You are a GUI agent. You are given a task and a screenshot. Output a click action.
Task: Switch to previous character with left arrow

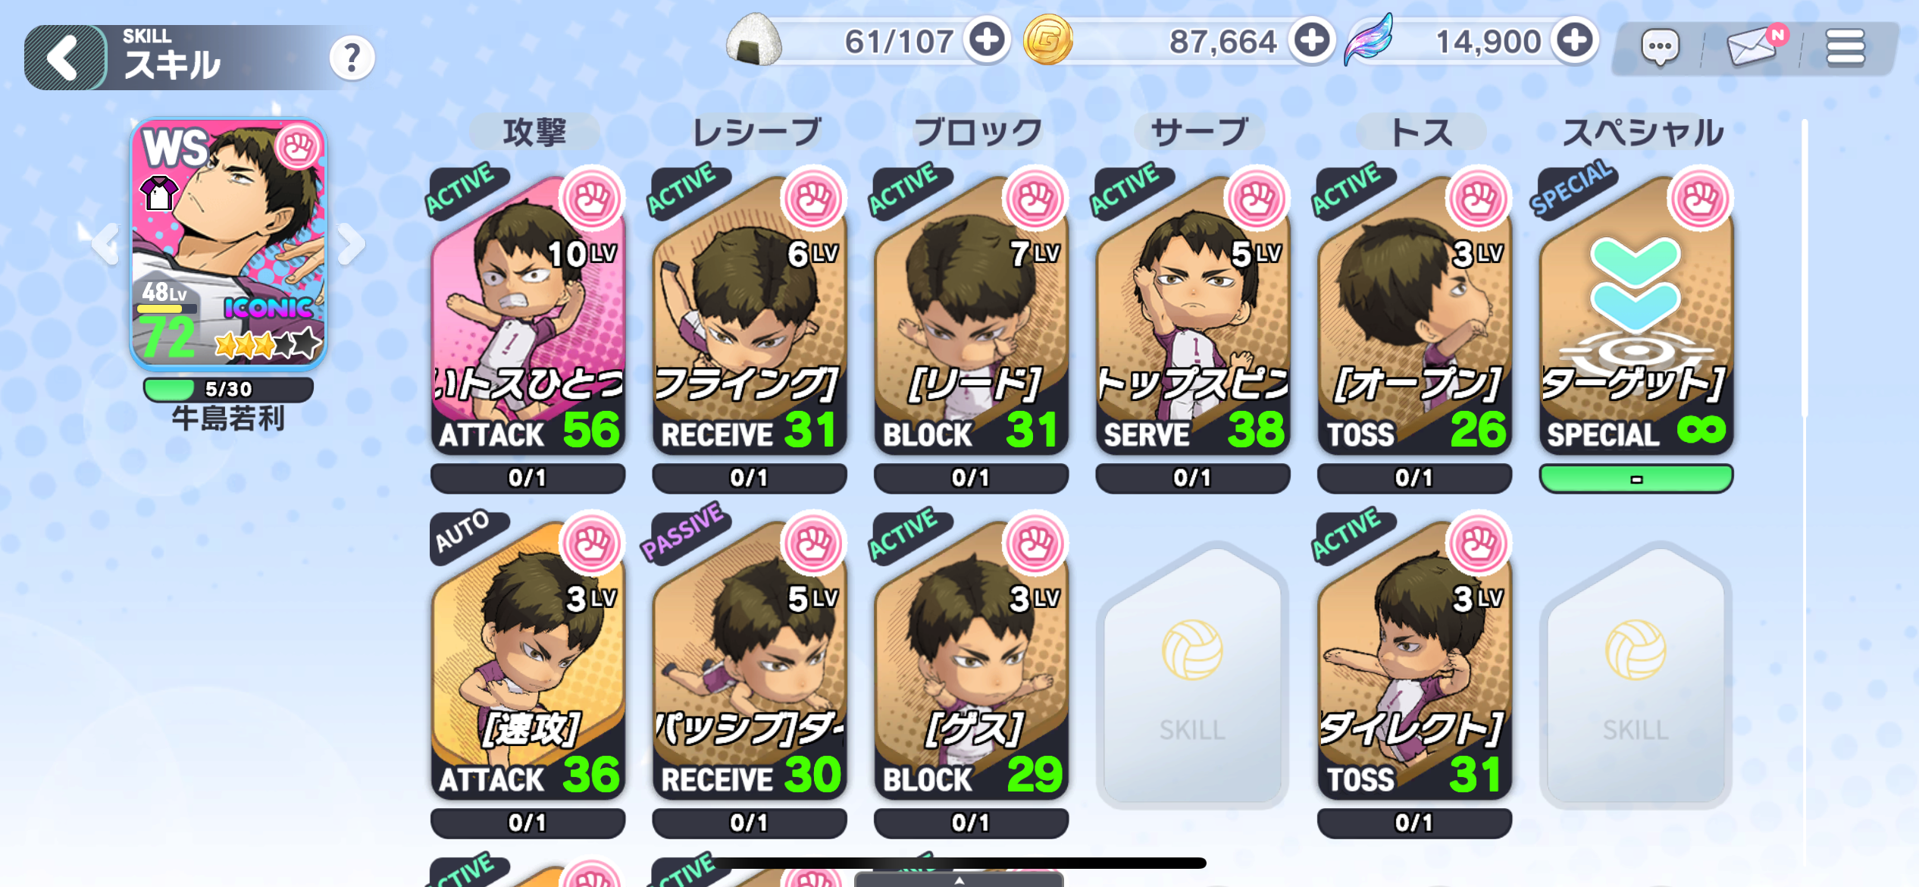pyautogui.click(x=105, y=244)
